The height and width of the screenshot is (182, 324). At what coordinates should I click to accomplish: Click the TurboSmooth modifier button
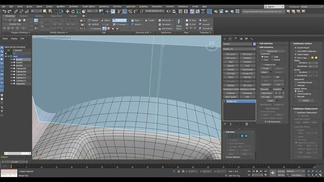[x=248, y=70]
